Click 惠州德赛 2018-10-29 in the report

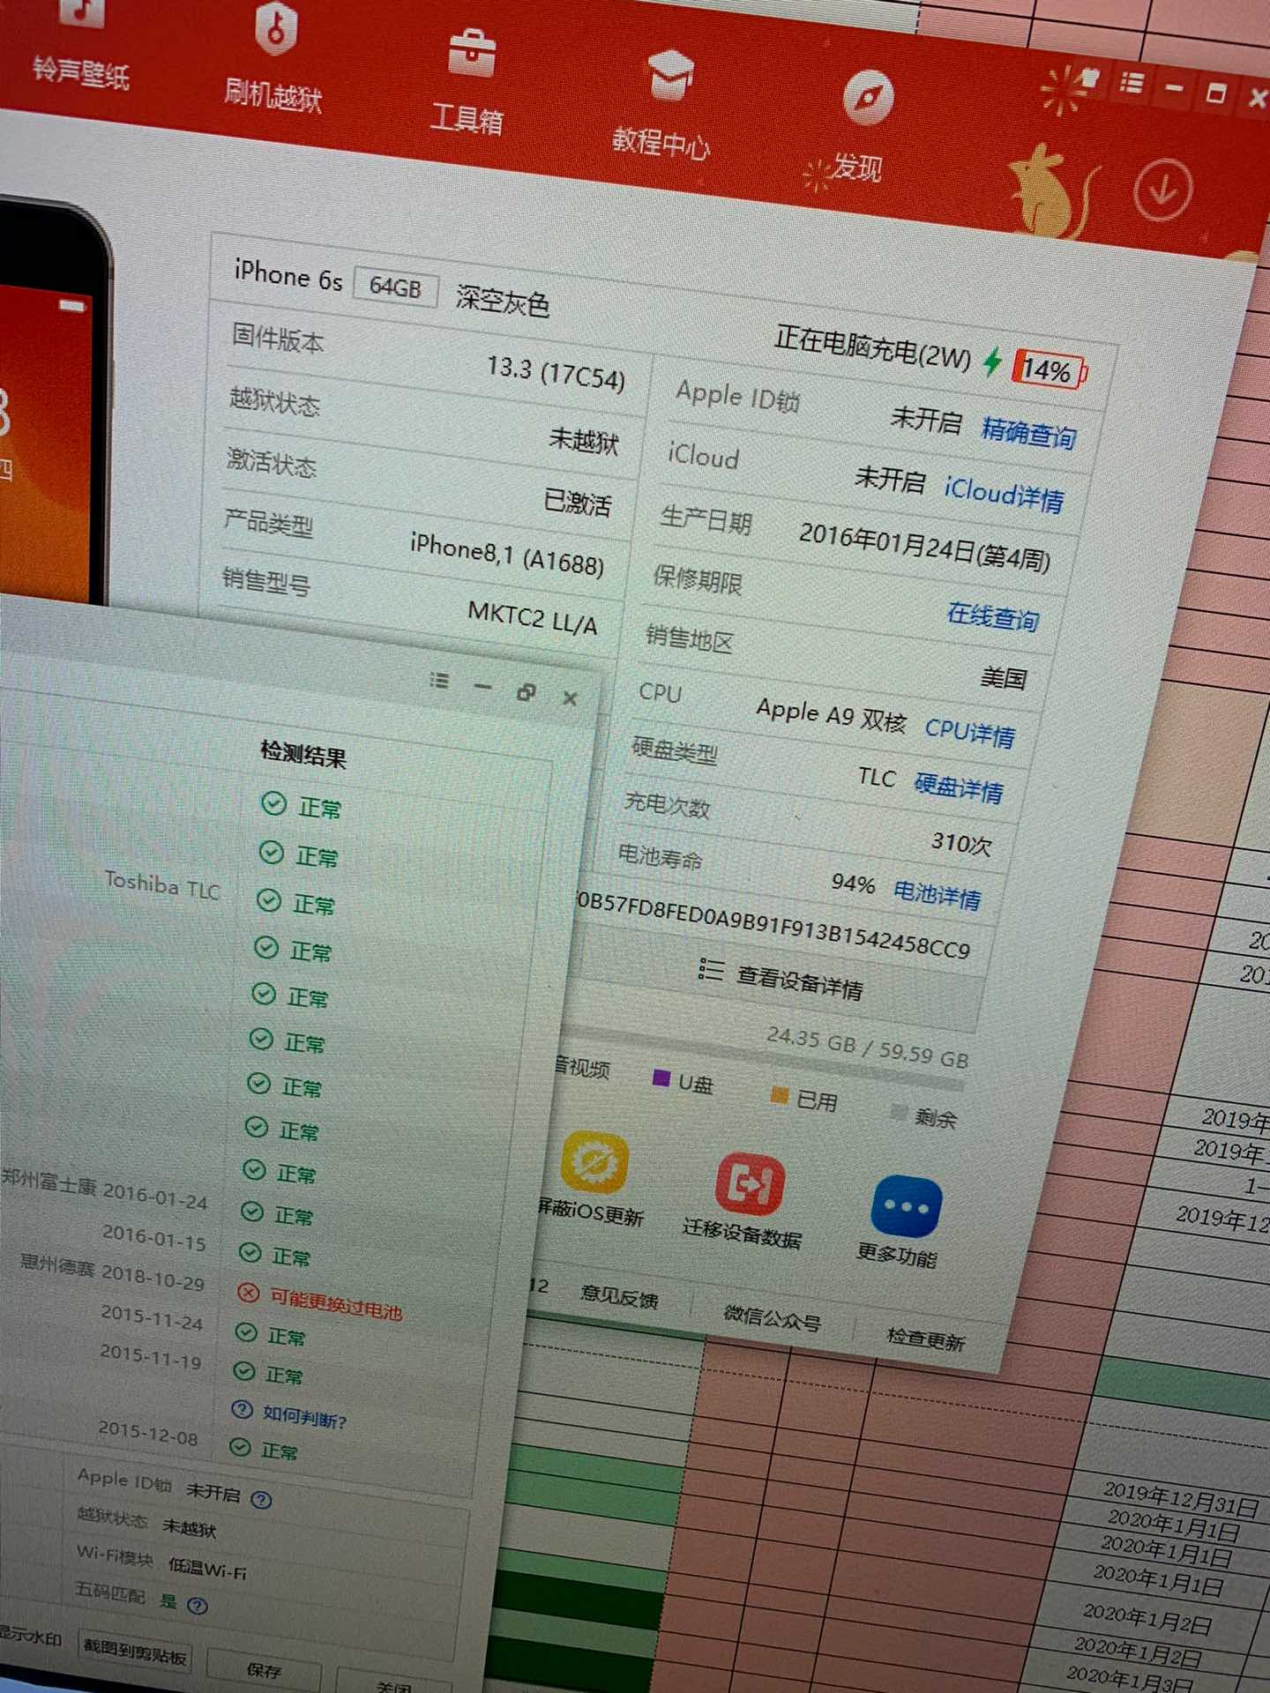click(112, 1274)
